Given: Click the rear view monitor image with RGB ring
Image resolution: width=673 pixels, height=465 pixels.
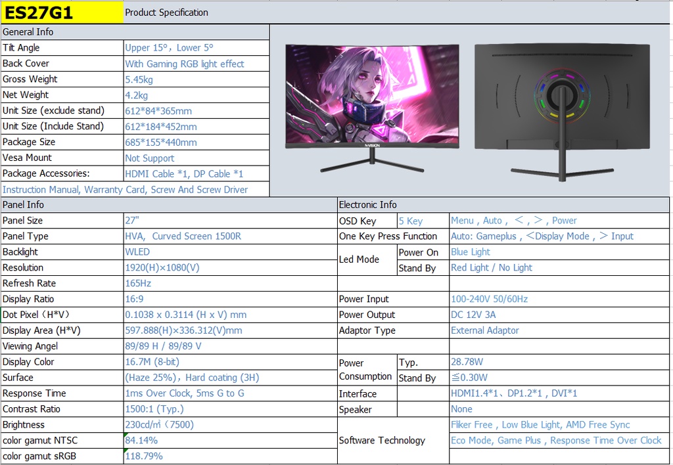Looking at the screenshot, I should [x=562, y=112].
